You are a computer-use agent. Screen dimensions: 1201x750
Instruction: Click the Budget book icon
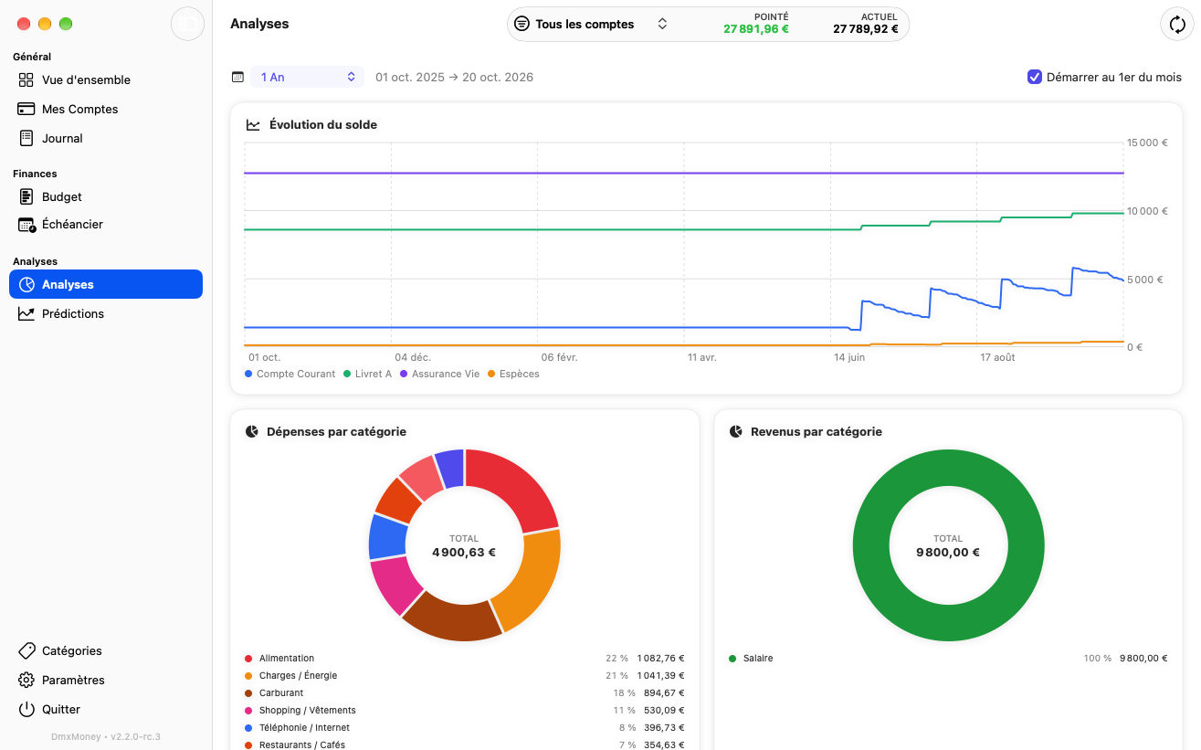coord(26,196)
